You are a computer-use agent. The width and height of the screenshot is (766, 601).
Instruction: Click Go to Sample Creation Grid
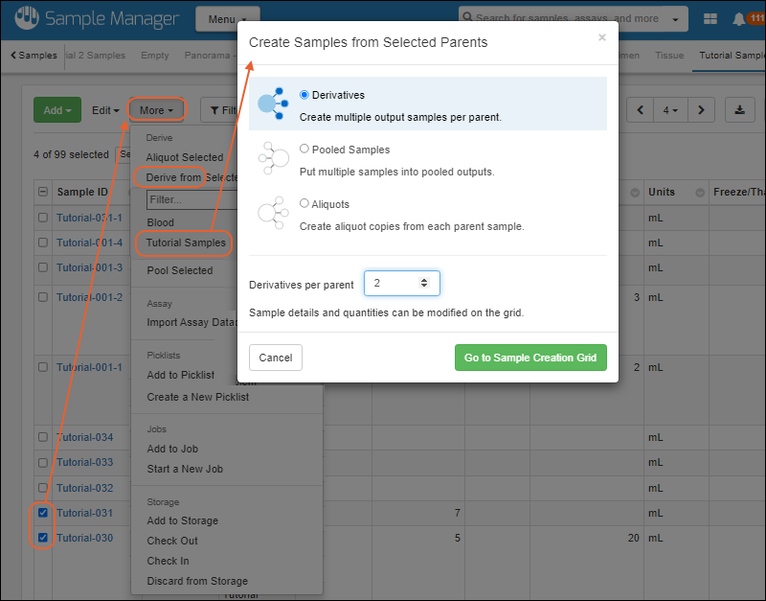pos(529,358)
